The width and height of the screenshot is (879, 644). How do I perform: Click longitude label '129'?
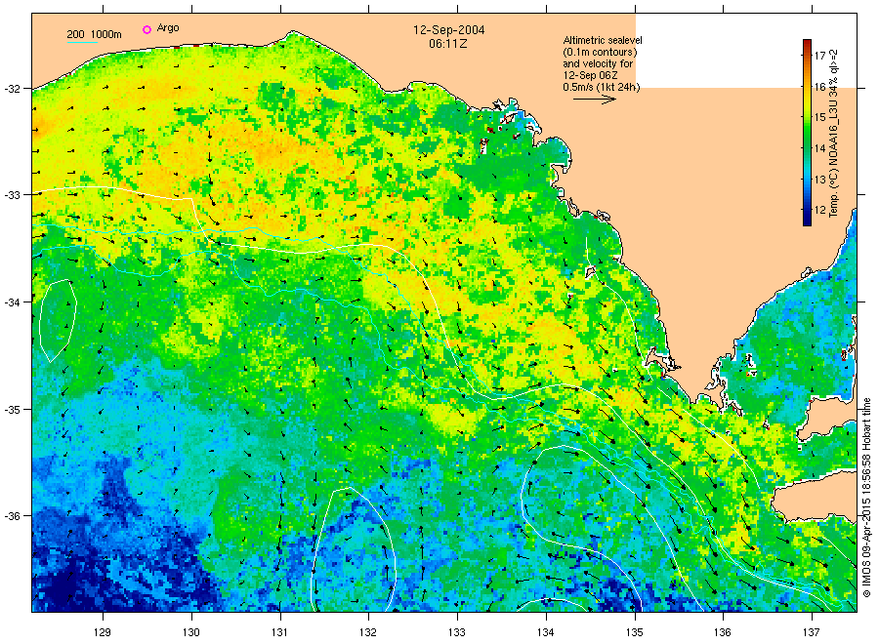(x=103, y=633)
